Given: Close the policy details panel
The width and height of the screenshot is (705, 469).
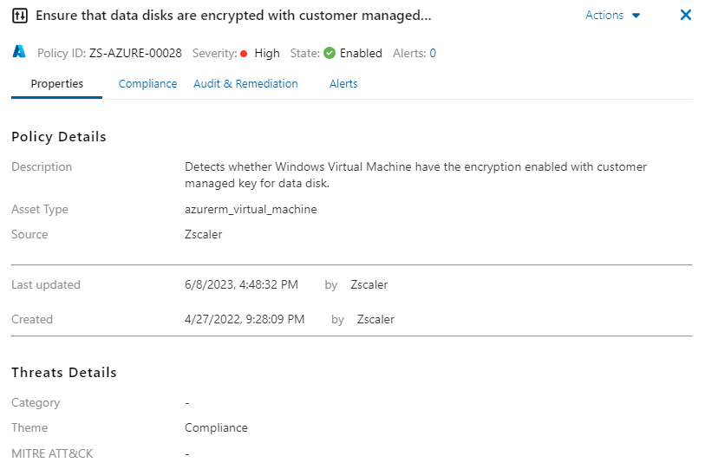Looking at the screenshot, I should 685,15.
